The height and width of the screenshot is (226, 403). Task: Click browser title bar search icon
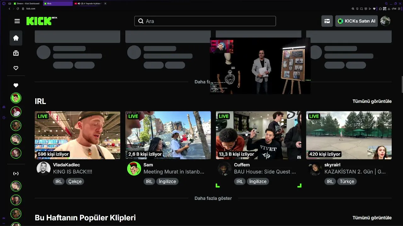click(x=386, y=3)
